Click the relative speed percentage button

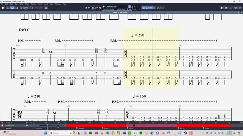(150, 8)
